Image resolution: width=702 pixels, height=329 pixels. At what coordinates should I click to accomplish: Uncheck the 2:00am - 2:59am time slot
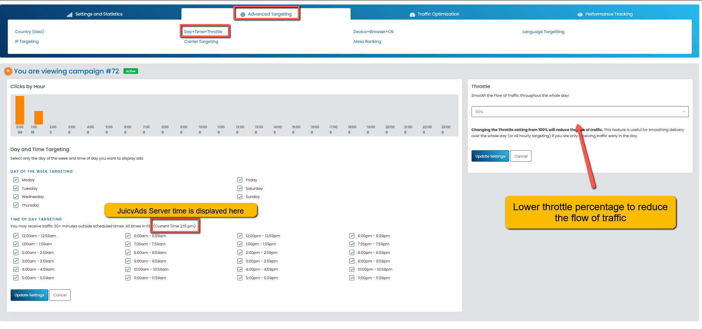point(16,253)
